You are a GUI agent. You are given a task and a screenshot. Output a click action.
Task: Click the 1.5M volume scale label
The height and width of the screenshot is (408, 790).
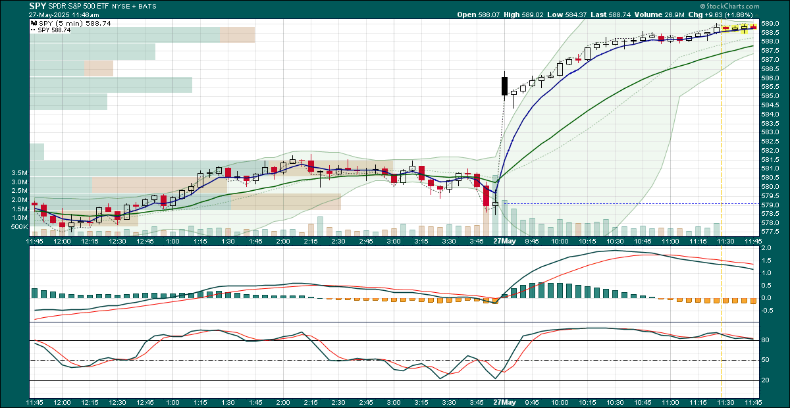[x=20, y=209]
